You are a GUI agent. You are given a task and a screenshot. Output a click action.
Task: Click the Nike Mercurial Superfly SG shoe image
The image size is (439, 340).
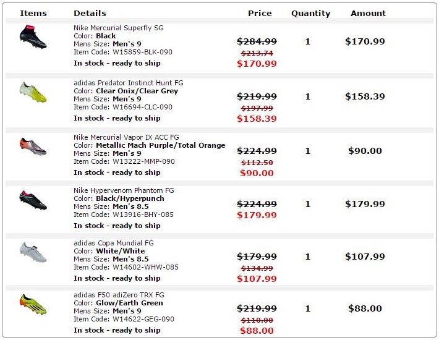(x=33, y=37)
